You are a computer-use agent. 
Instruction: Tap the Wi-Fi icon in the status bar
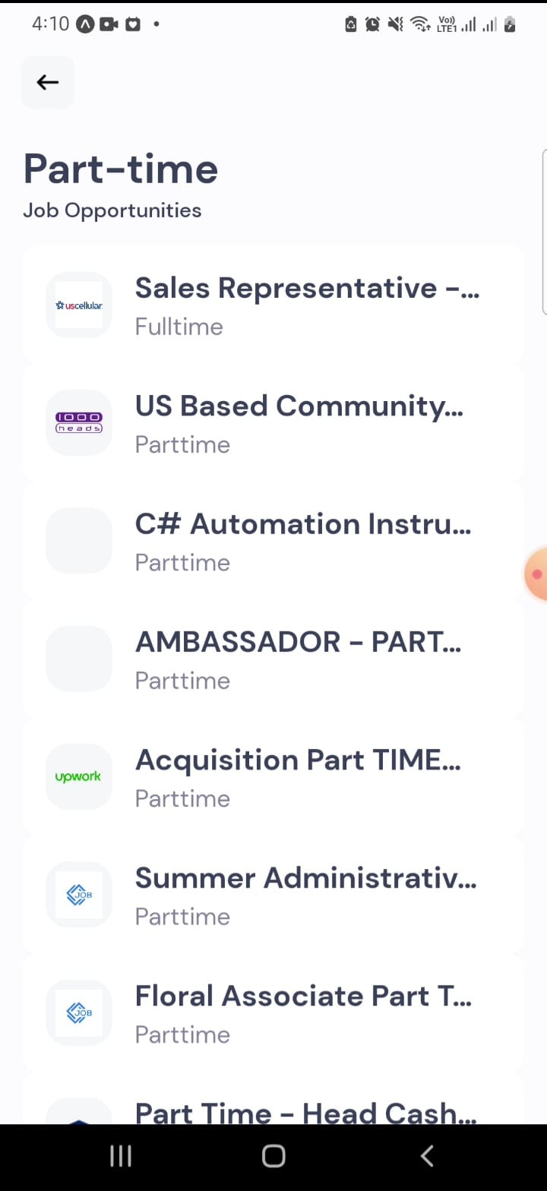419,24
